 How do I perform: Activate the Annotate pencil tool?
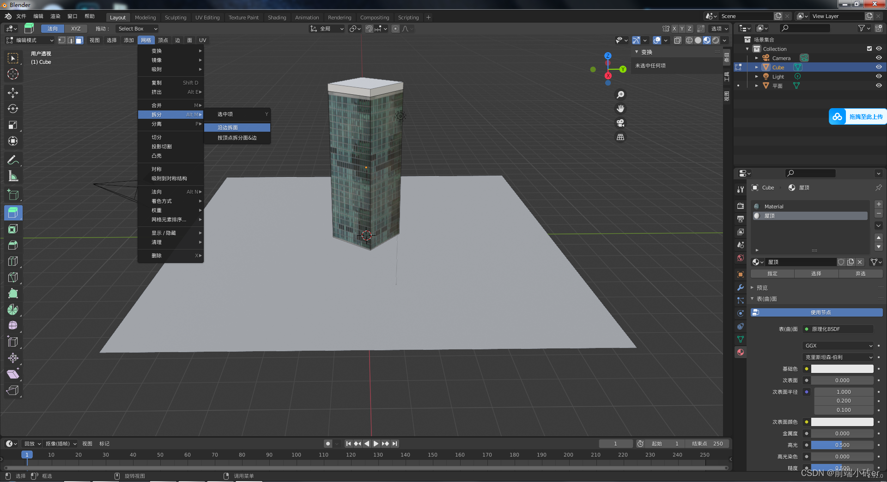(13, 160)
